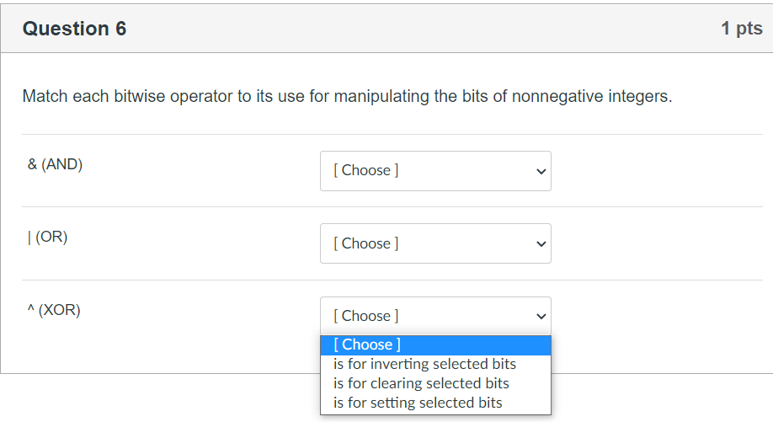This screenshot has height=422, width=773.
Task: Collapse the ^ (XOR) Choose dropdown
Action: [x=435, y=316]
